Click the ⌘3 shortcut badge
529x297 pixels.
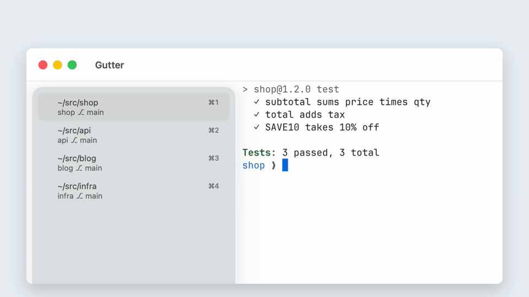pos(214,158)
